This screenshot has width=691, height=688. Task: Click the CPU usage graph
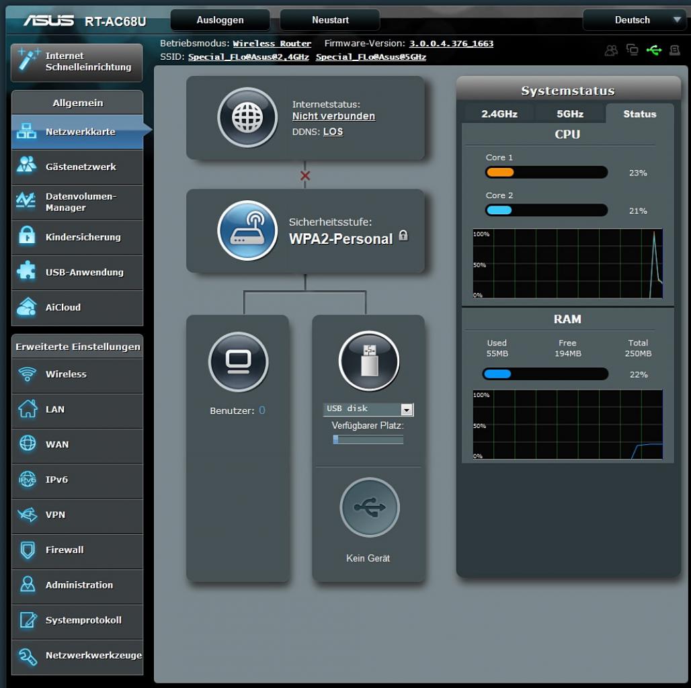tap(567, 263)
